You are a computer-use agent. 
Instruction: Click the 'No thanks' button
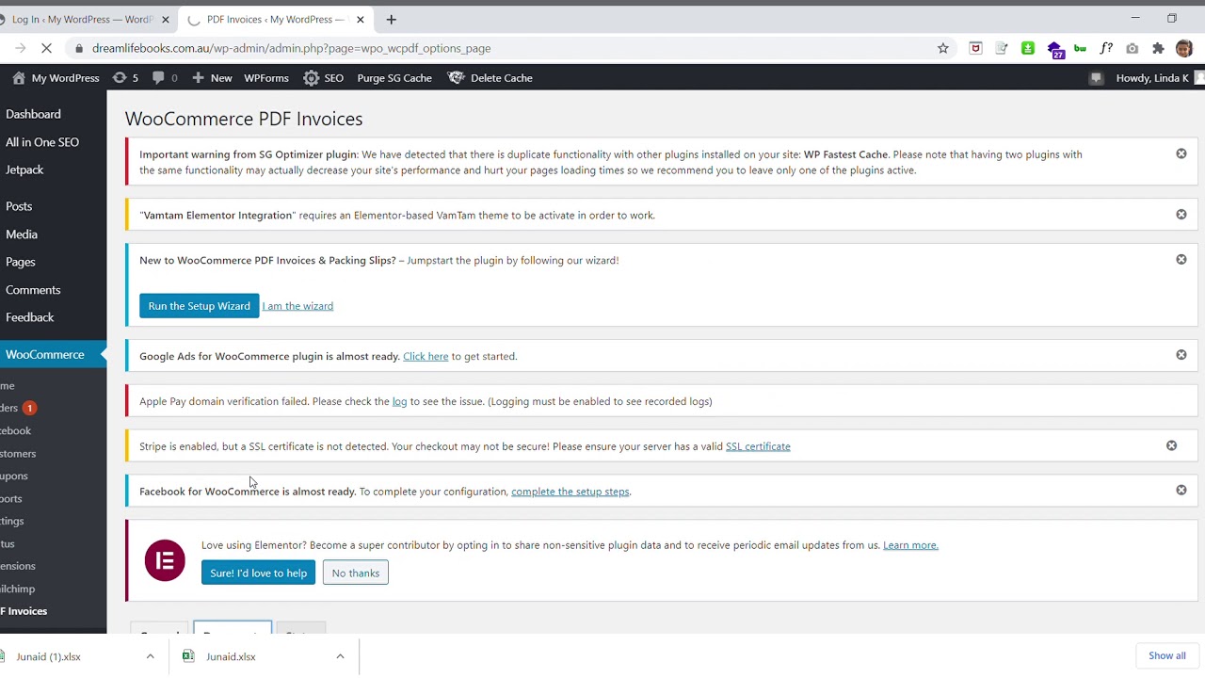355,573
